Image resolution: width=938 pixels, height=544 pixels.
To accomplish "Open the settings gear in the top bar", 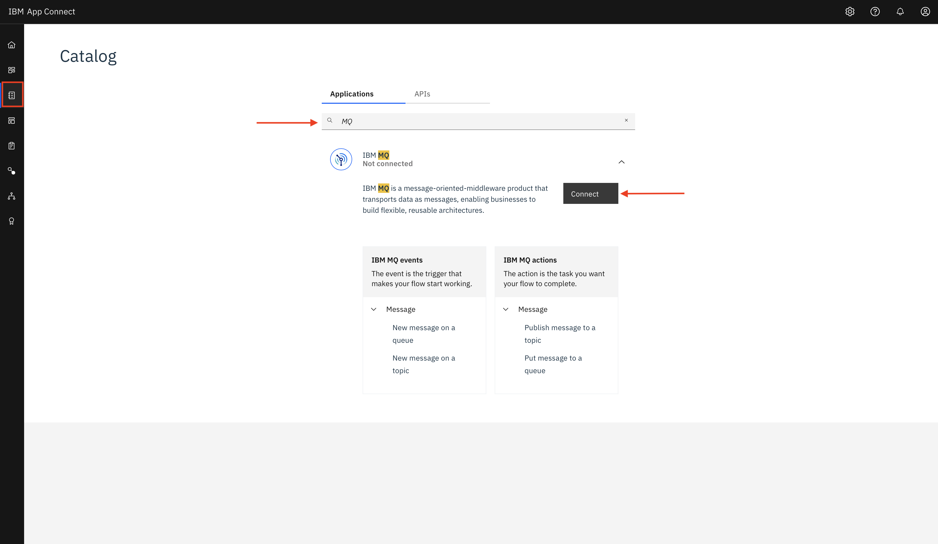I will [x=850, y=12].
